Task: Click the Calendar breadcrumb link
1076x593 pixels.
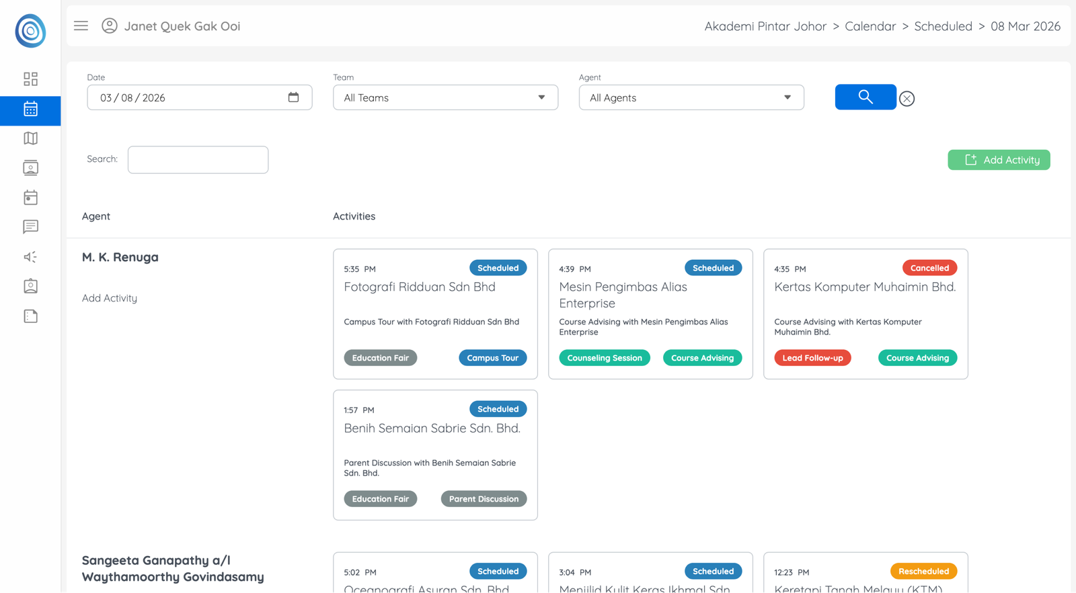Action: tap(870, 26)
